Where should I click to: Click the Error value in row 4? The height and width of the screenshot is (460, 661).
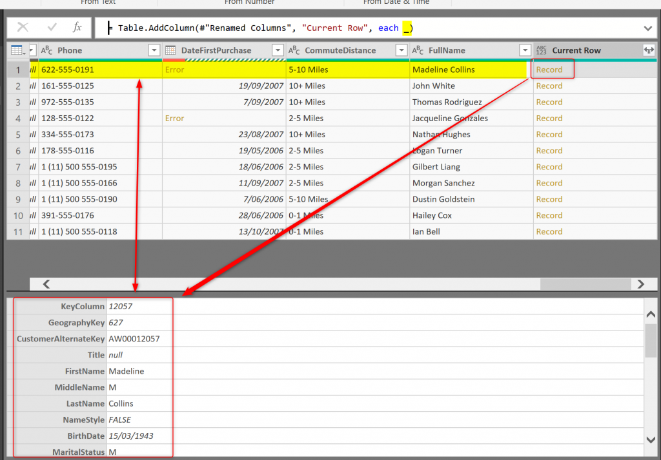[174, 119]
